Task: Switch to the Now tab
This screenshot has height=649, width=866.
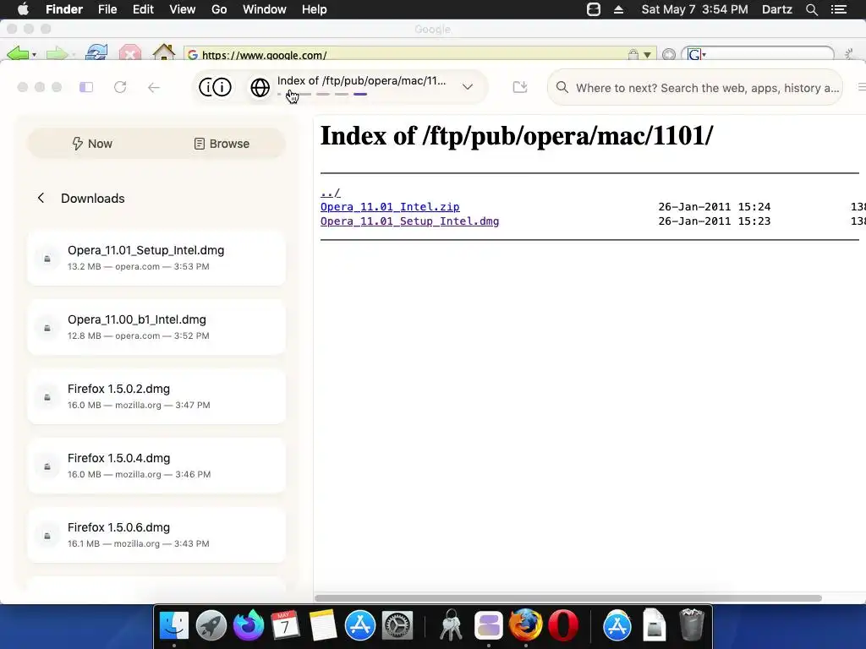Action: [x=92, y=144]
